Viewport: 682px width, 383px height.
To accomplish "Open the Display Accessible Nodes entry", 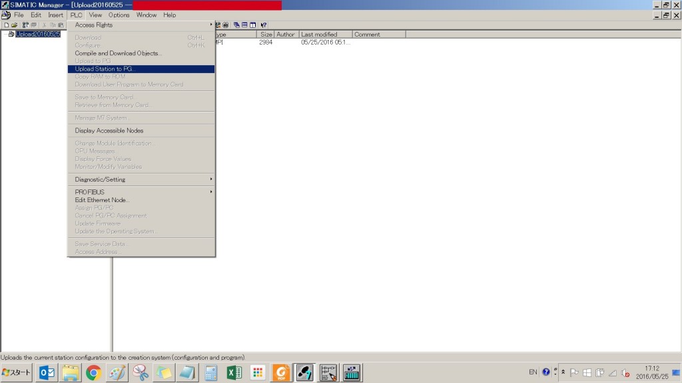I will [141, 130].
